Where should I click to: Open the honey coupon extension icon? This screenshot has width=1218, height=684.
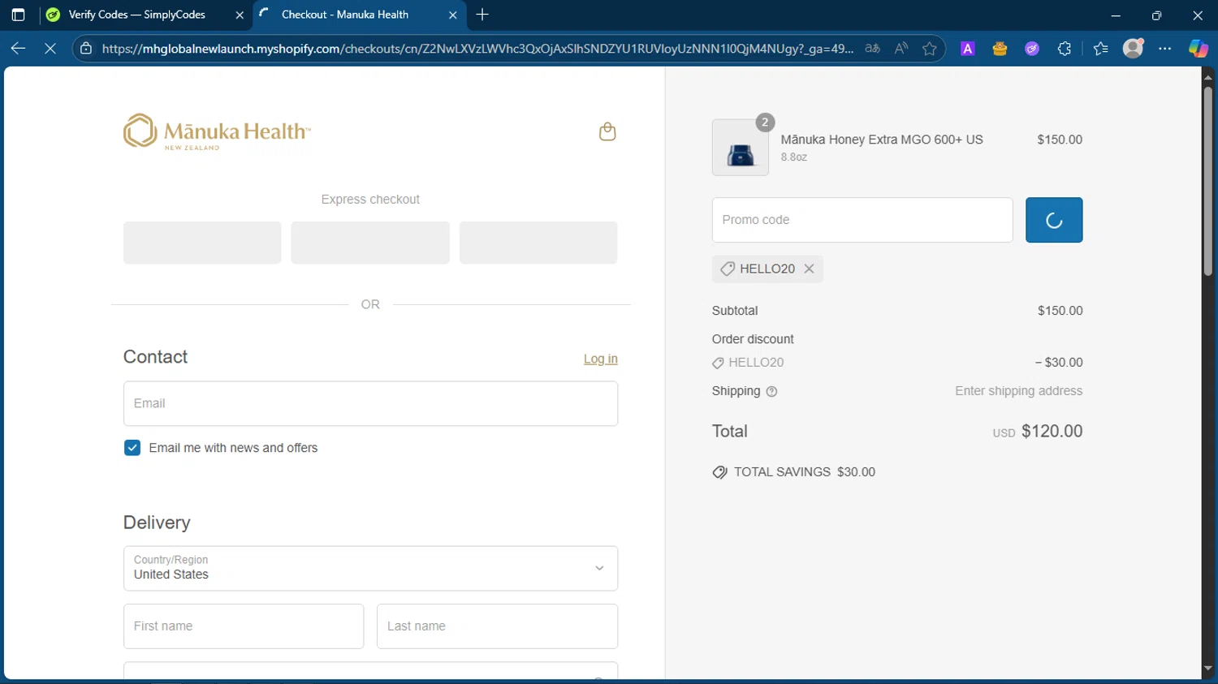pyautogui.click(x=1000, y=49)
